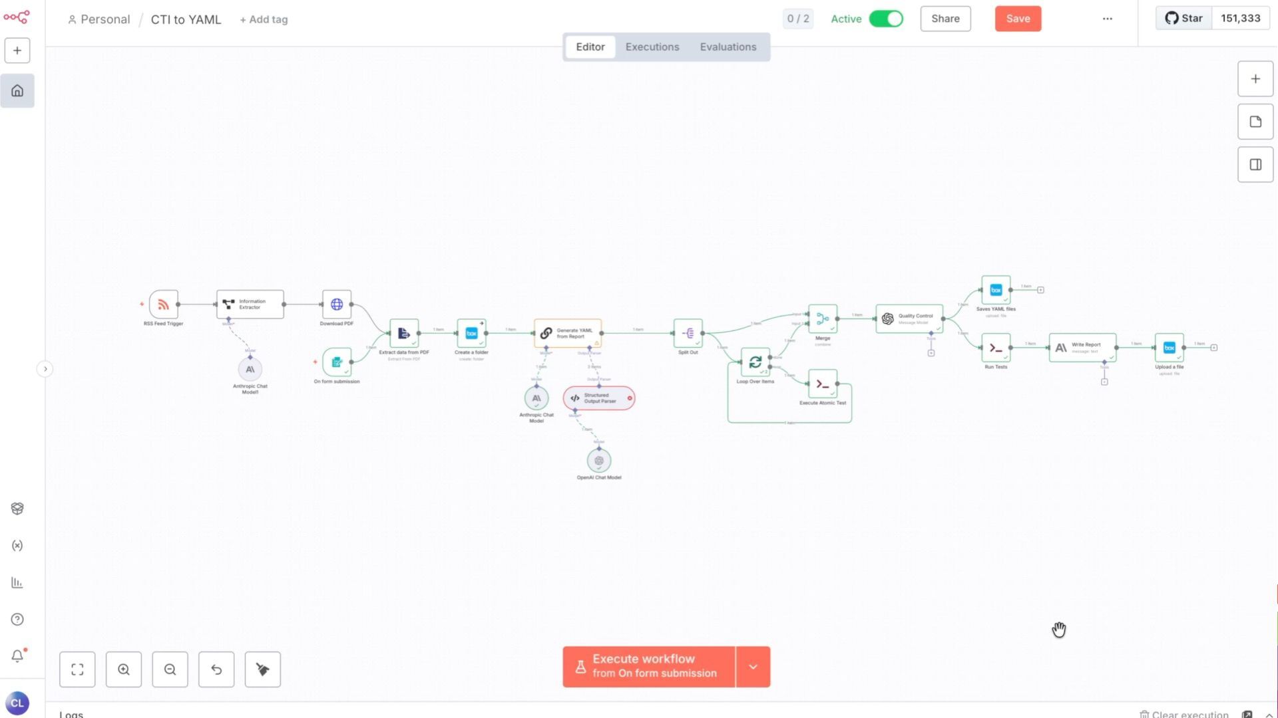Expand the collapsed left sidebar chevron

tap(45, 369)
